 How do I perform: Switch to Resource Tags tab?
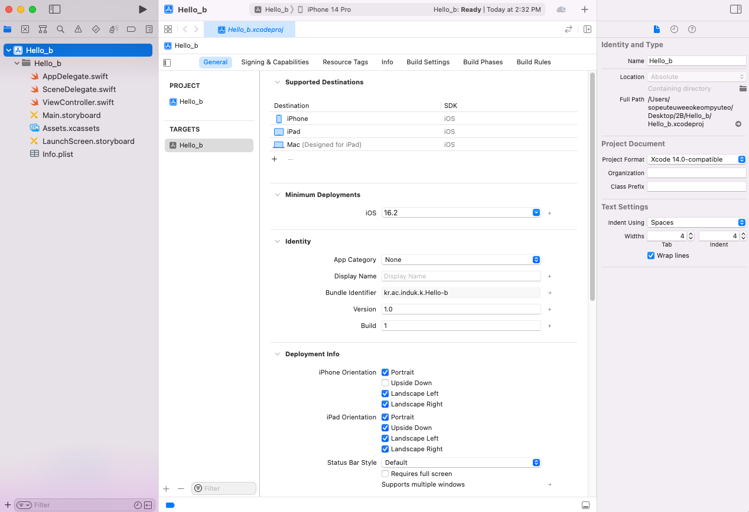[x=345, y=62]
